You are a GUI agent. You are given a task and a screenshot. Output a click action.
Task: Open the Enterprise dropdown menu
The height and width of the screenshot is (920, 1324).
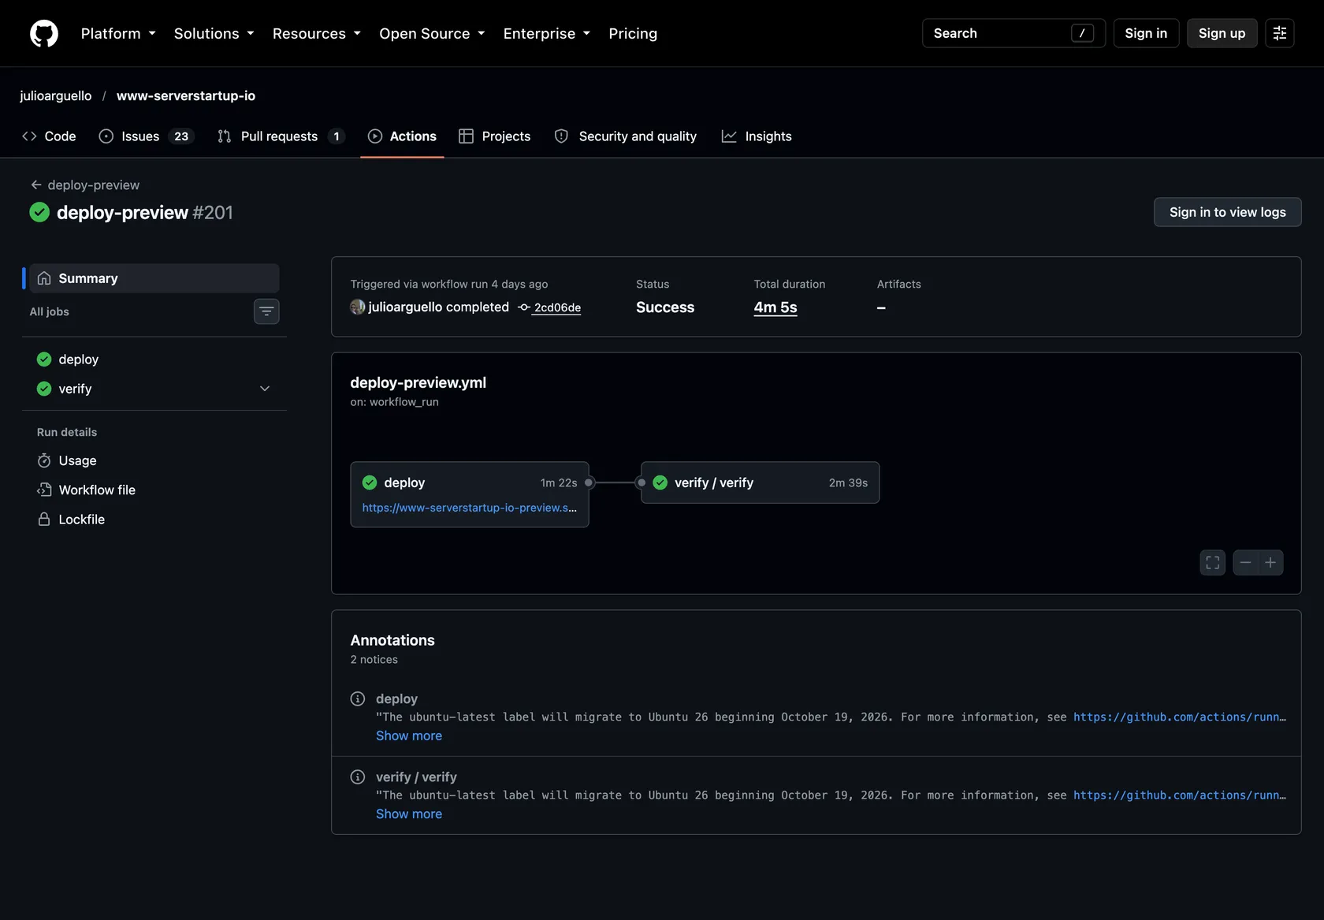click(546, 33)
